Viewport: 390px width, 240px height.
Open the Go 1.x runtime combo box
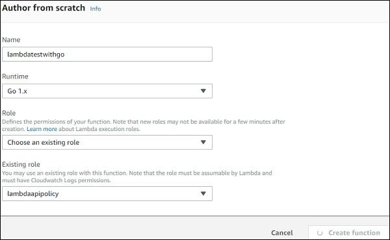(x=107, y=91)
